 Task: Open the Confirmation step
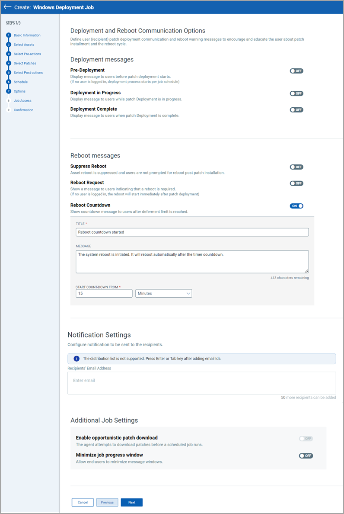(x=24, y=110)
